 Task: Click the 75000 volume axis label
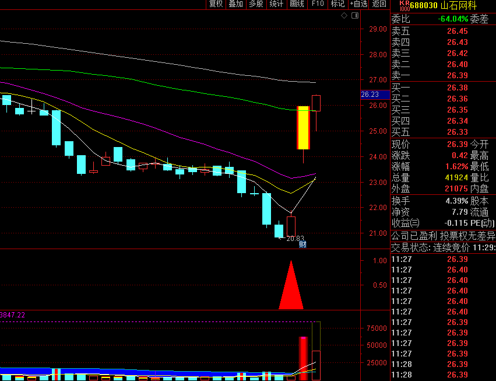pos(377,328)
